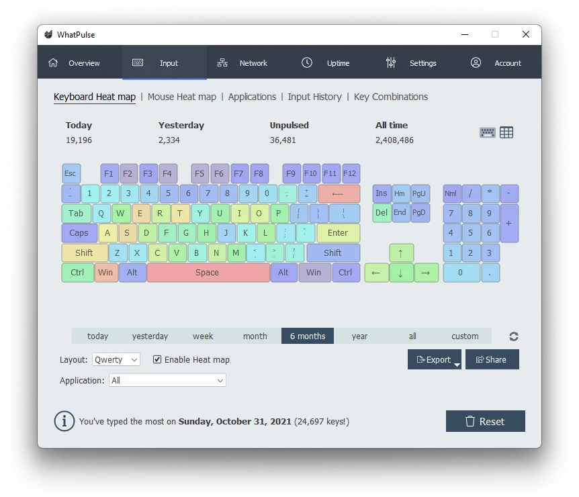The image size is (579, 497).
Task: Switch to keyboard heat map view icon
Action: (488, 132)
